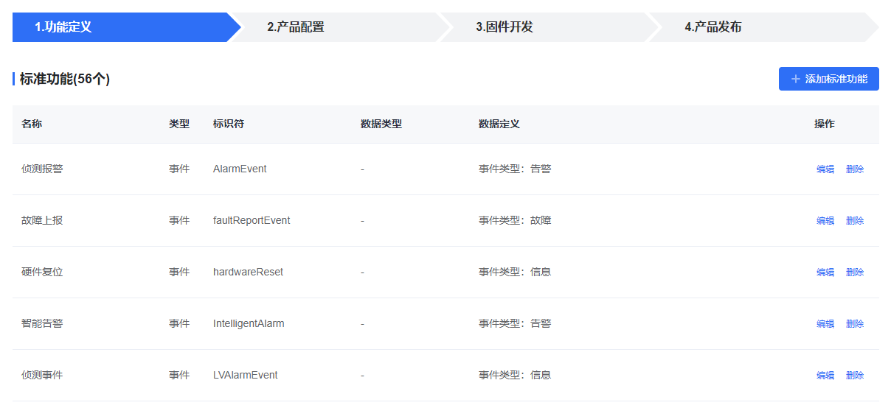The image size is (891, 408).
Task: Delete the 故障上报 faultReportEvent row
Action: (855, 220)
